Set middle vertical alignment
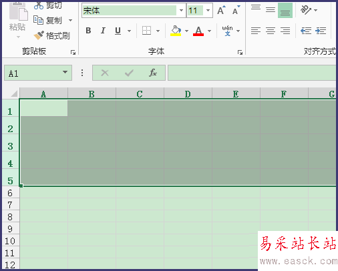Image resolution: width=338 pixels, height=271 pixels. [x=271, y=10]
